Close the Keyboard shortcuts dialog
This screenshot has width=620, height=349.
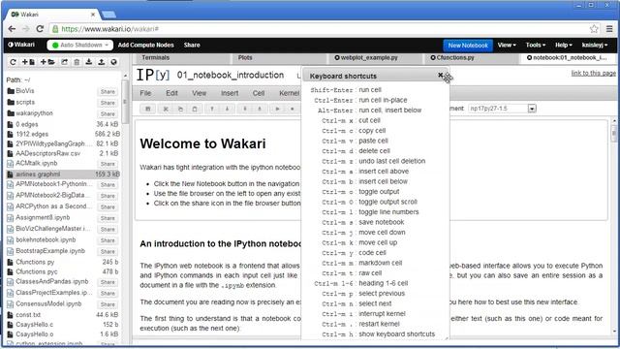coord(441,75)
